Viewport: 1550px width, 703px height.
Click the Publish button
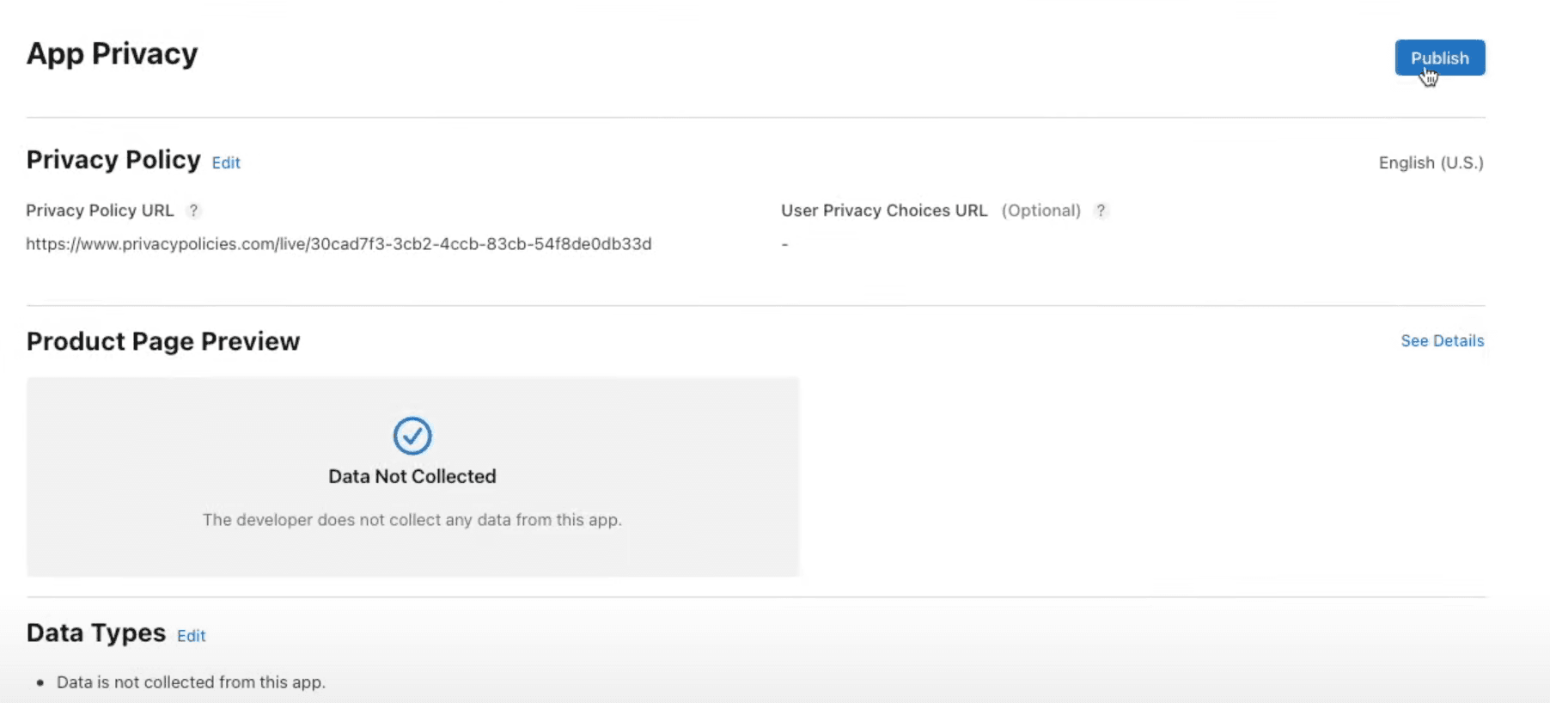tap(1439, 58)
